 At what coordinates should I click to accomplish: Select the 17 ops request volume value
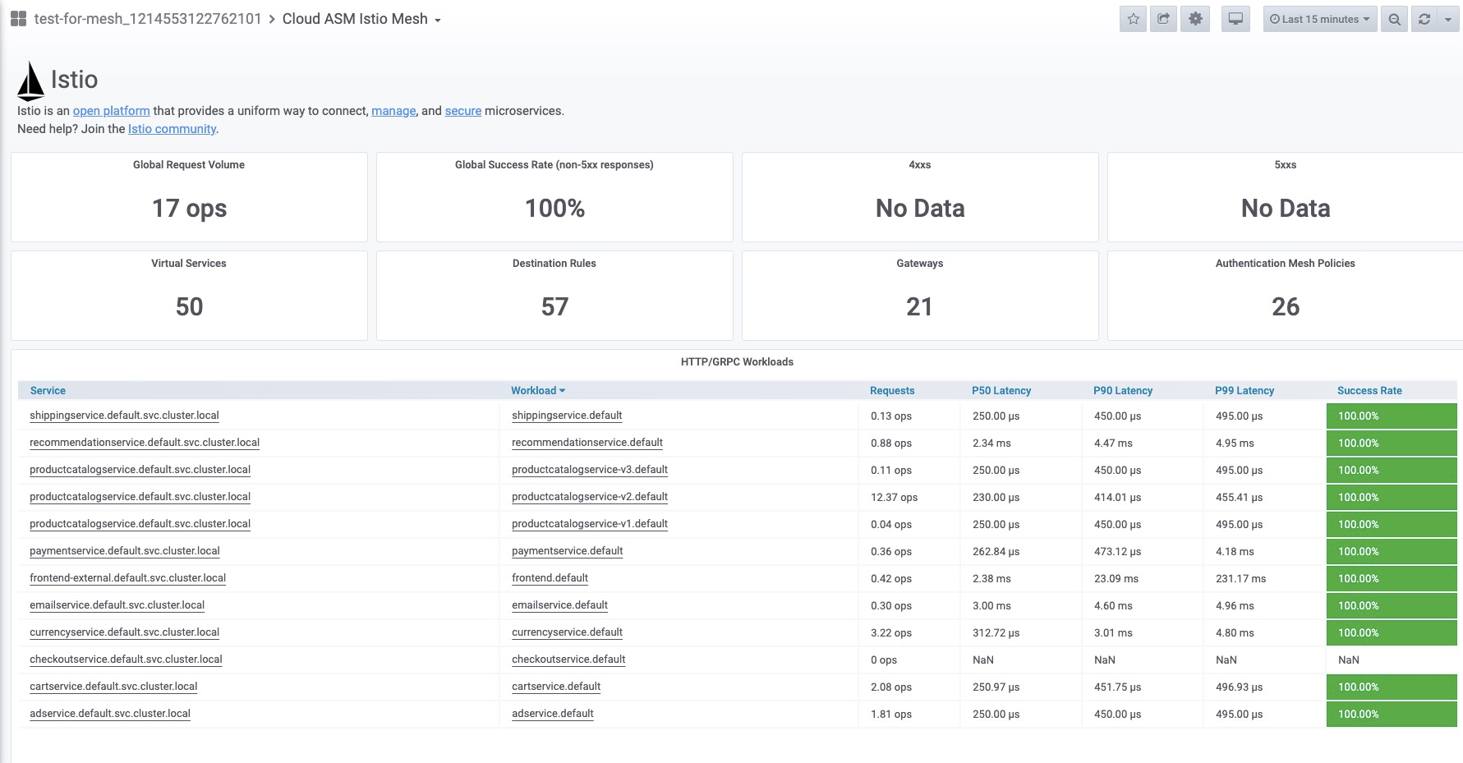(189, 209)
